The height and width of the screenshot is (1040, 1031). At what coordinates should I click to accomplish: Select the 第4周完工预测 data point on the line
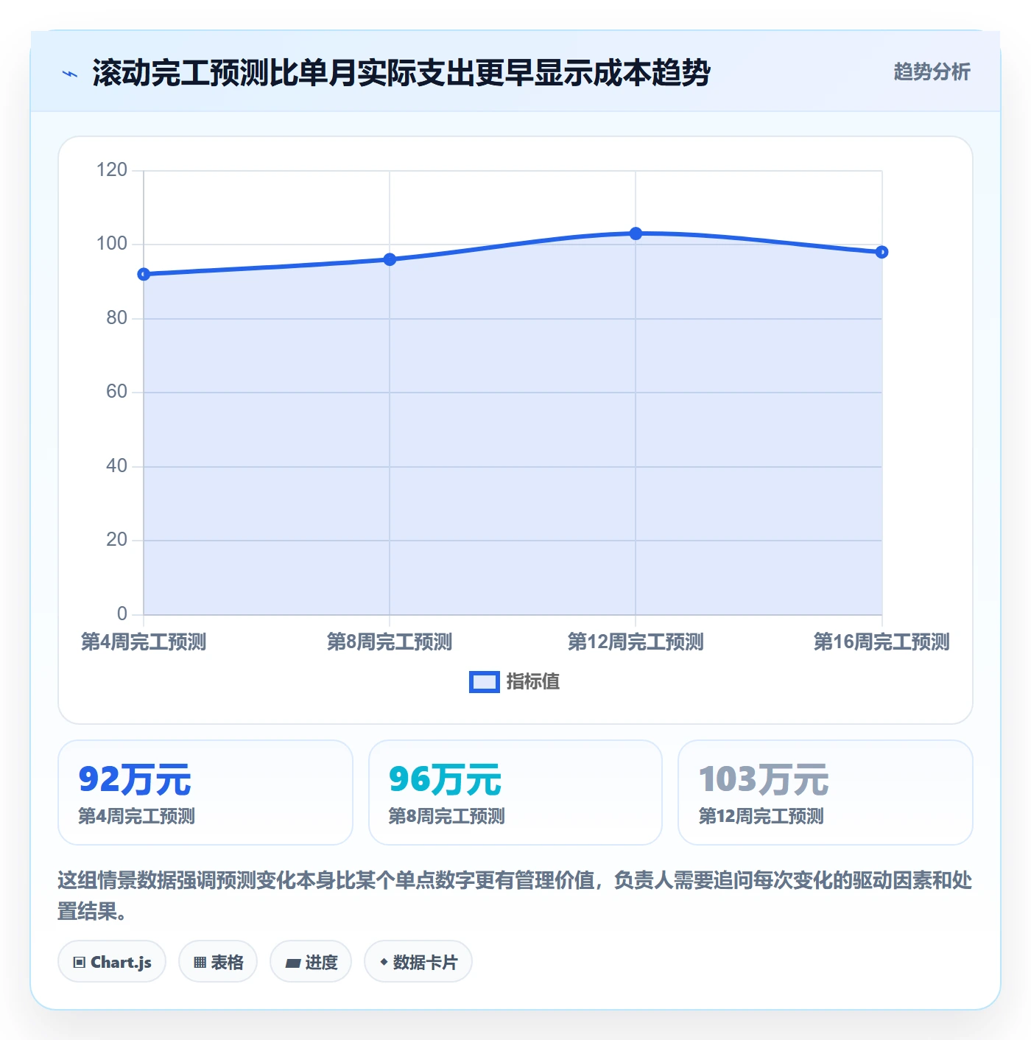(144, 274)
